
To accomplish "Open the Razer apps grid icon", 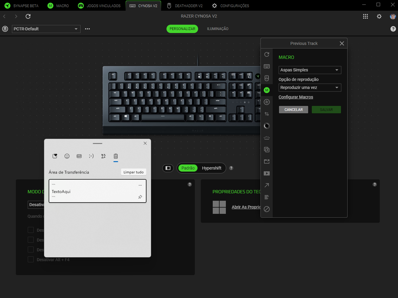I will [365, 16].
